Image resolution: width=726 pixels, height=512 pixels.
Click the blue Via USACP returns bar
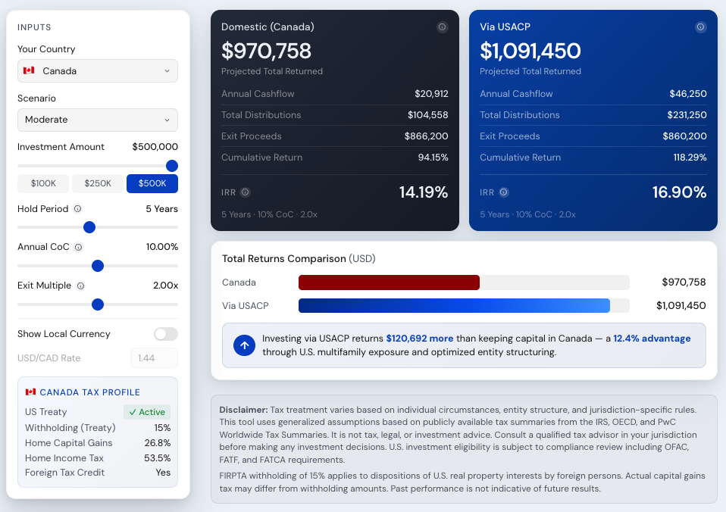454,305
